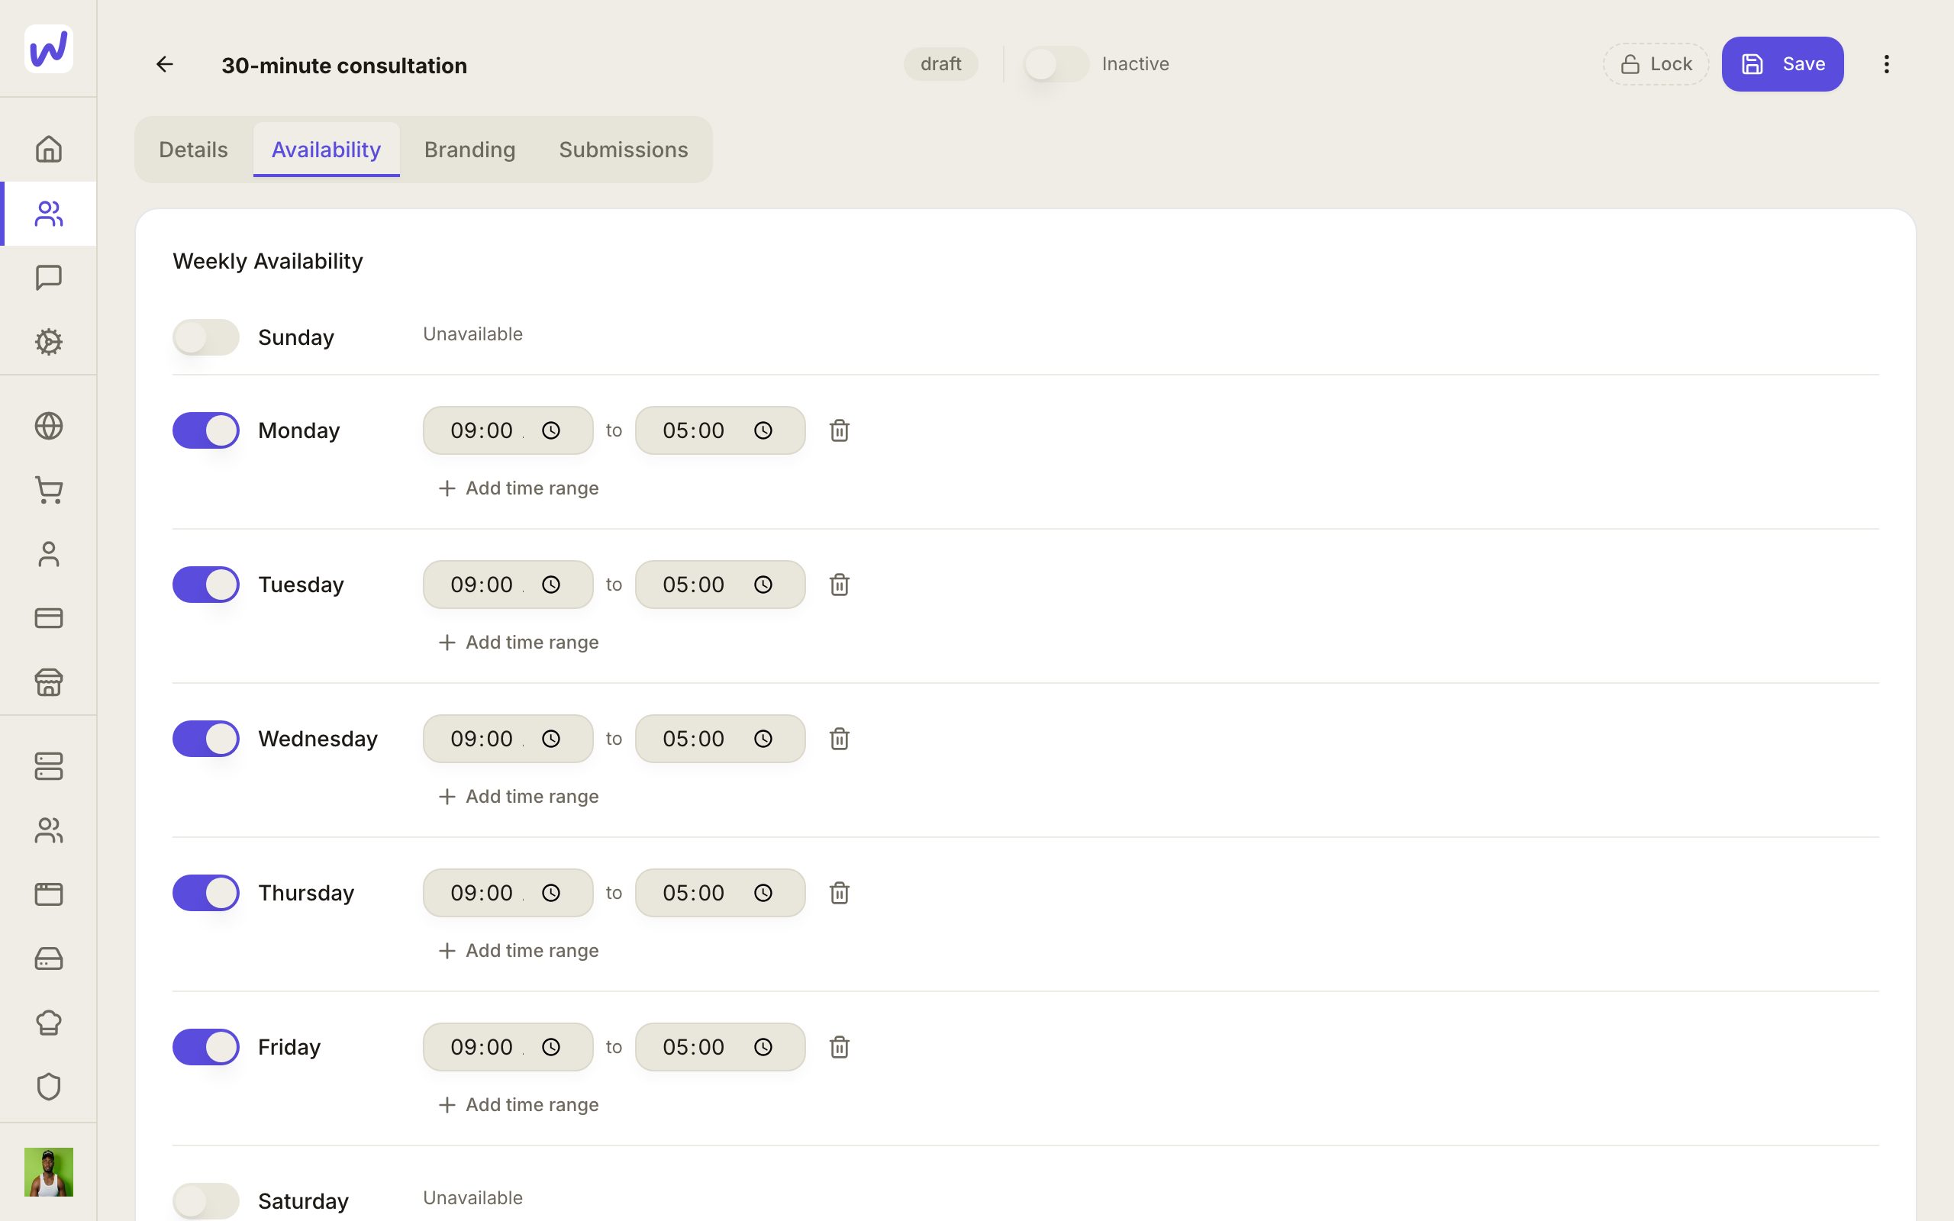Open the three-dot more options menu
Image resolution: width=1954 pixels, height=1221 pixels.
coord(1886,64)
